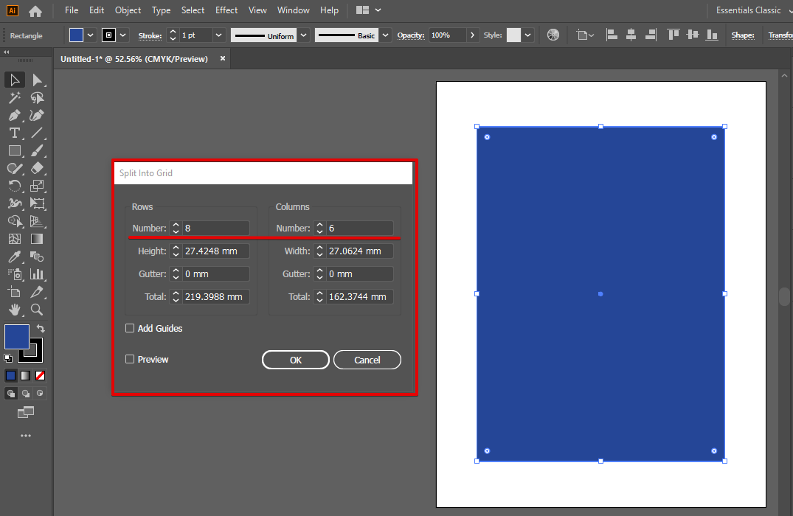This screenshot has width=793, height=516.
Task: Select the Pen tool
Action: click(14, 115)
